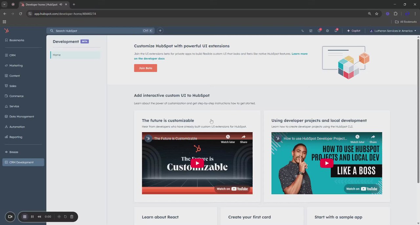
Task: Mute the tab audio speaker icon
Action: (61, 5)
